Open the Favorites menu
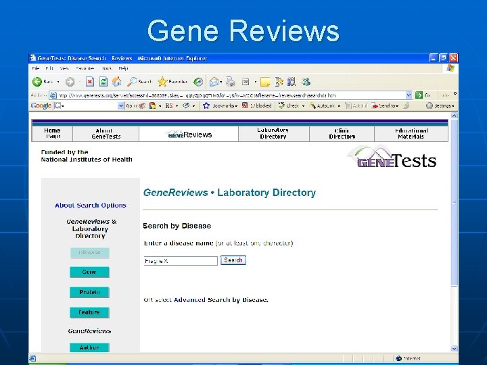 click(85, 68)
